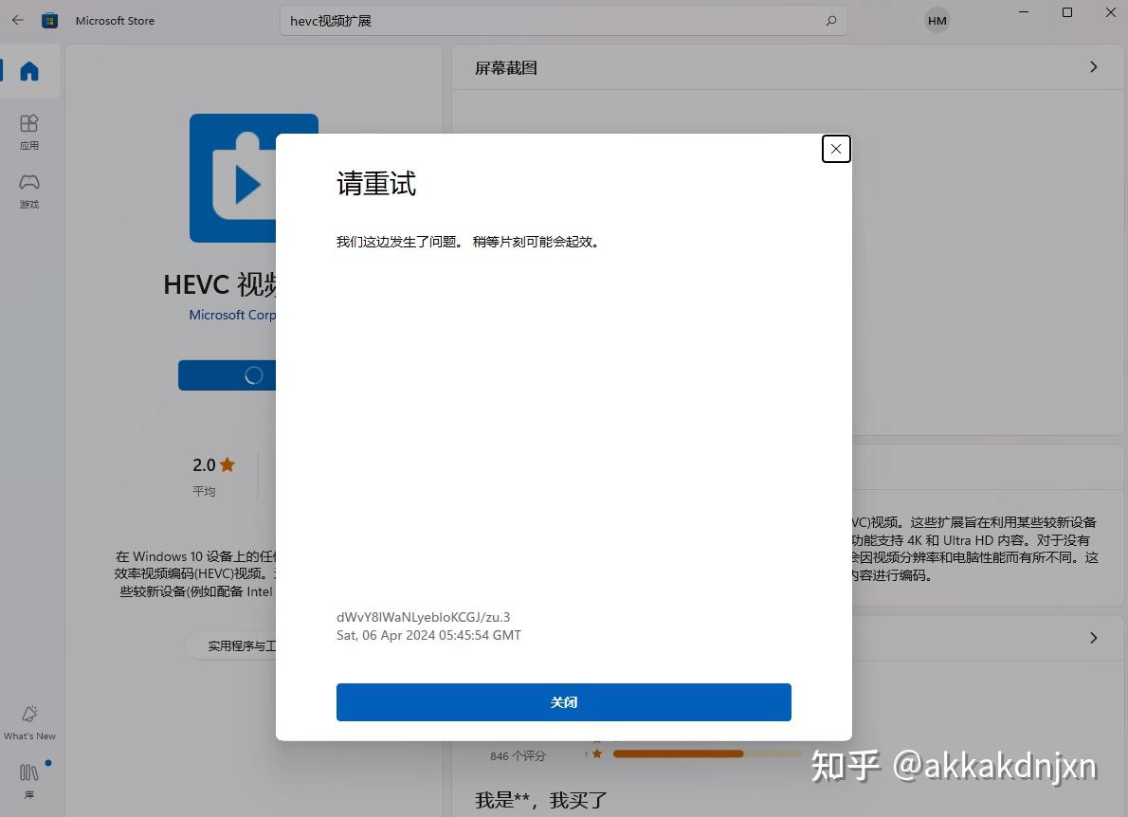The image size is (1128, 817).
Task: Focus the hevc视频扩展 search field
Action: [563, 21]
